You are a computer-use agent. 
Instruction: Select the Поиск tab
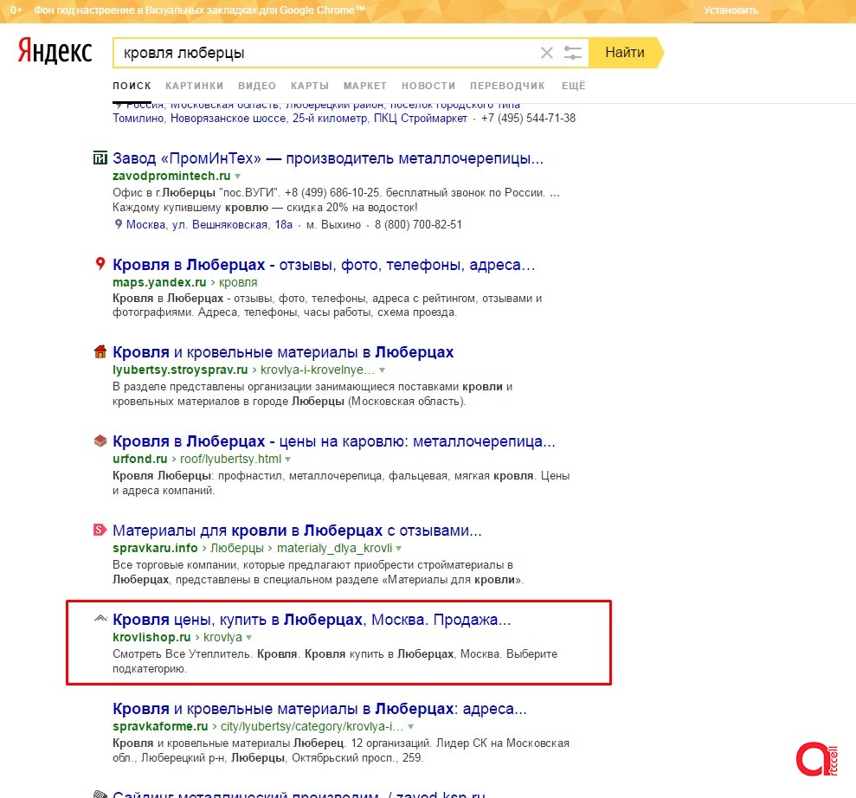point(132,86)
